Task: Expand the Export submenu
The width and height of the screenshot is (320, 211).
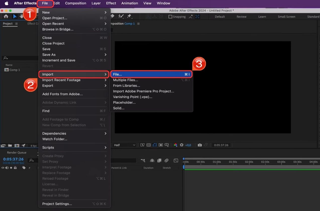Action: pos(74,86)
